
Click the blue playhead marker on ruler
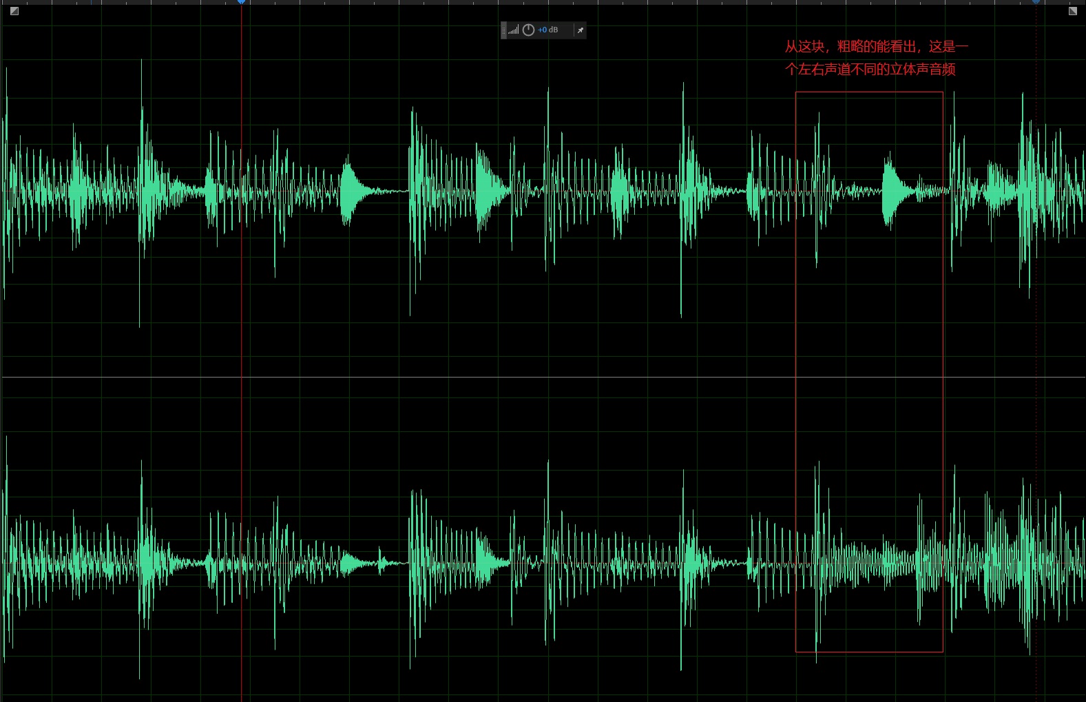click(x=241, y=2)
